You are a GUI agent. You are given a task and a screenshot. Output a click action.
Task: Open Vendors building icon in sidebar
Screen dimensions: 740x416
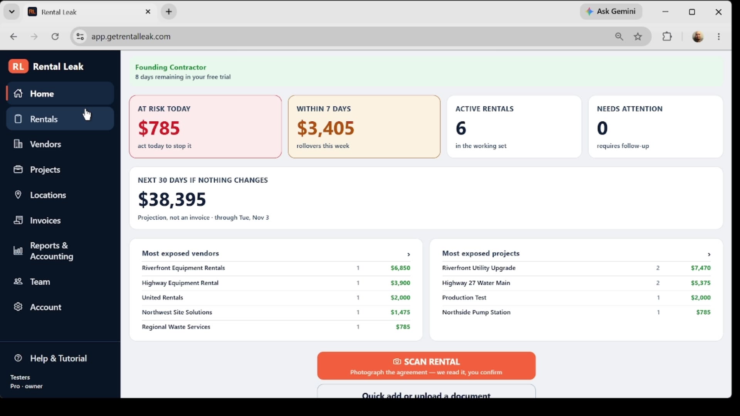click(18, 144)
